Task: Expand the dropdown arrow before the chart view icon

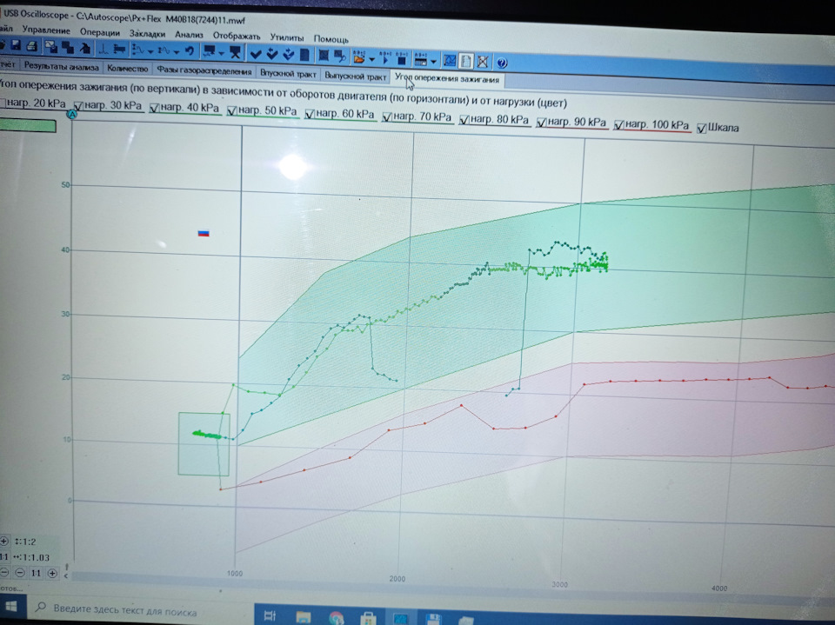Action: 433,61
